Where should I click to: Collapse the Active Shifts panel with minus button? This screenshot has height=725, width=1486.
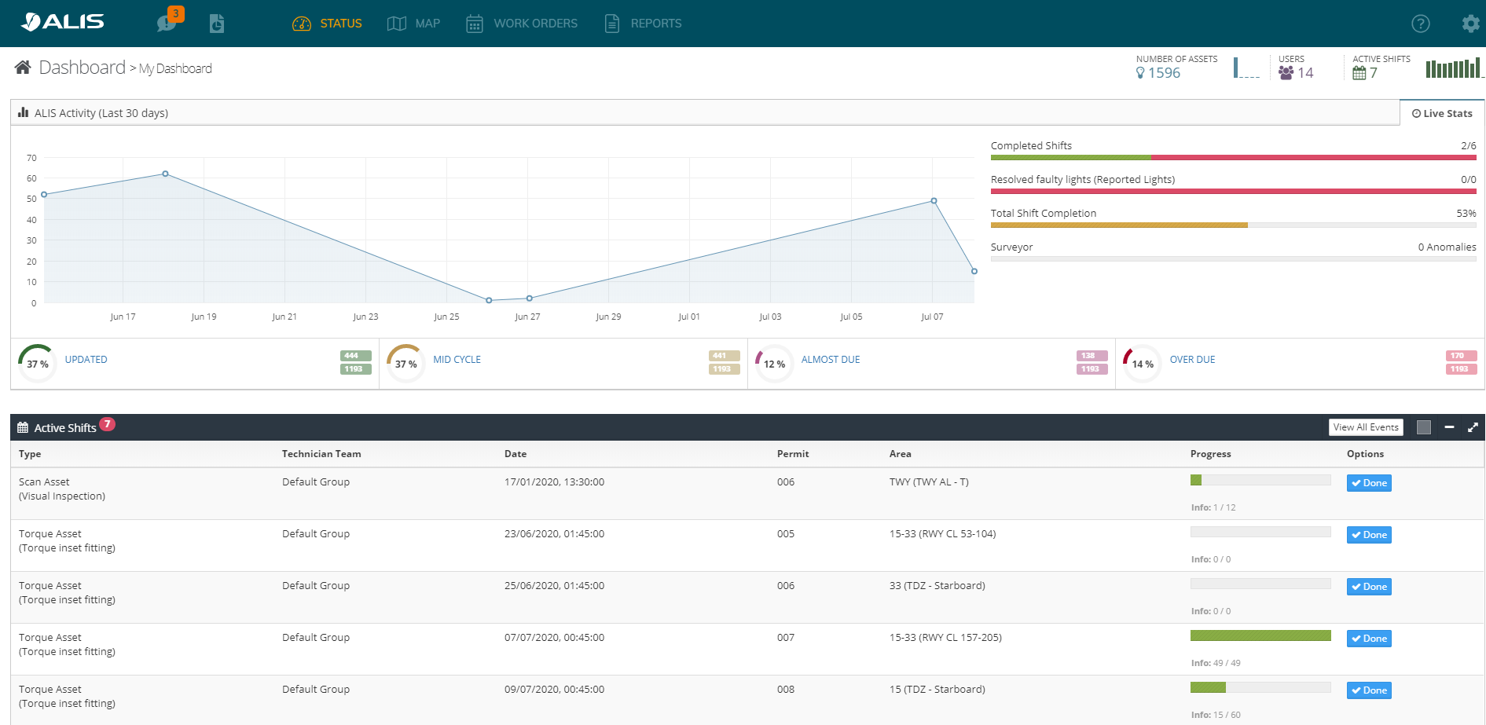pos(1449,427)
